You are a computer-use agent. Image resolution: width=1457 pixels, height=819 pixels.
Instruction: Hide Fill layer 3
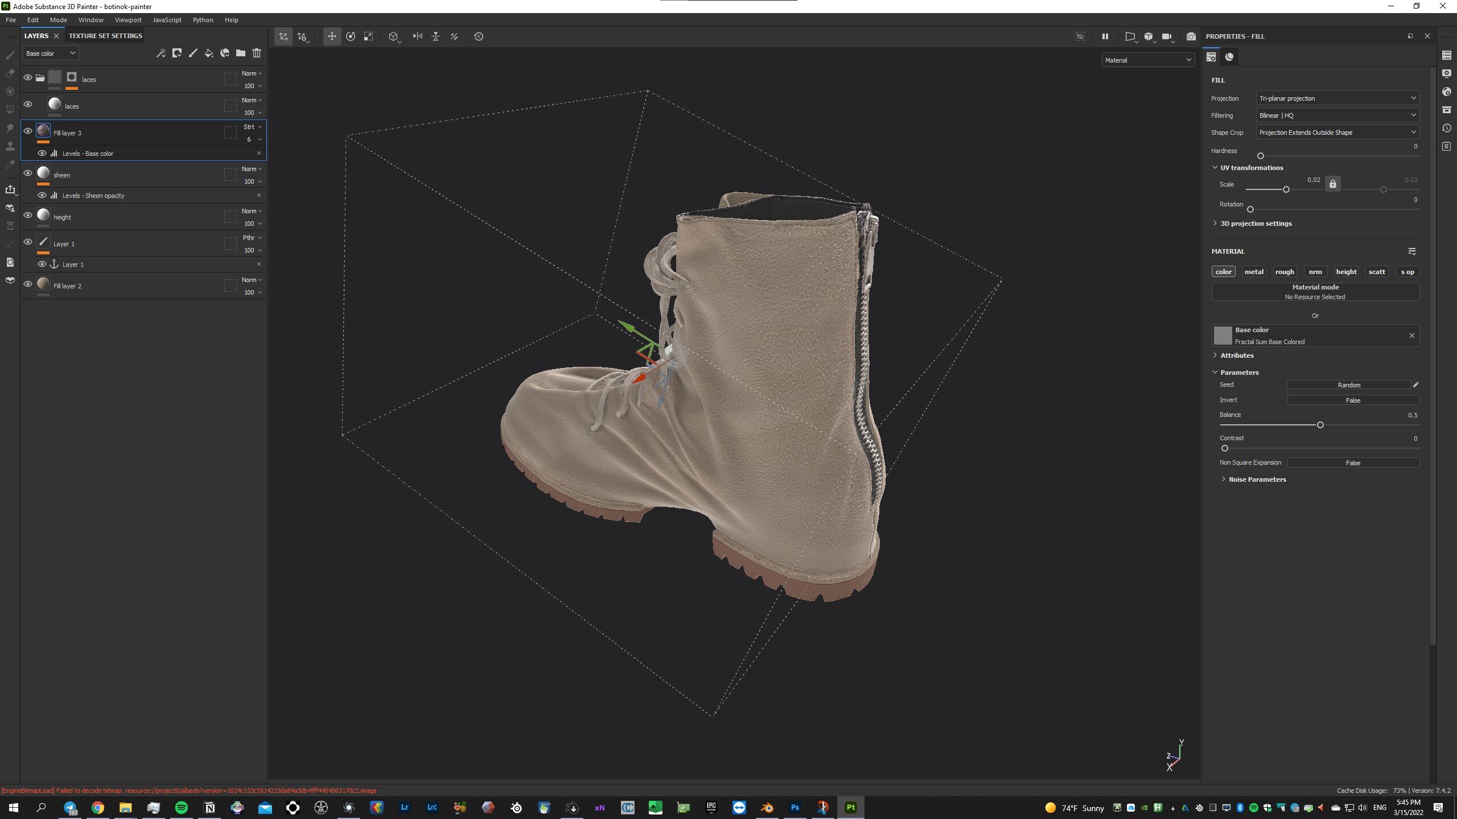point(28,131)
